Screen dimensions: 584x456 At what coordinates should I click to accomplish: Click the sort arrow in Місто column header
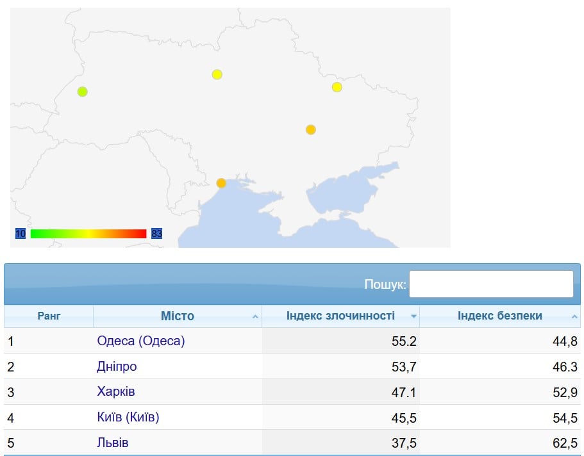[255, 316]
